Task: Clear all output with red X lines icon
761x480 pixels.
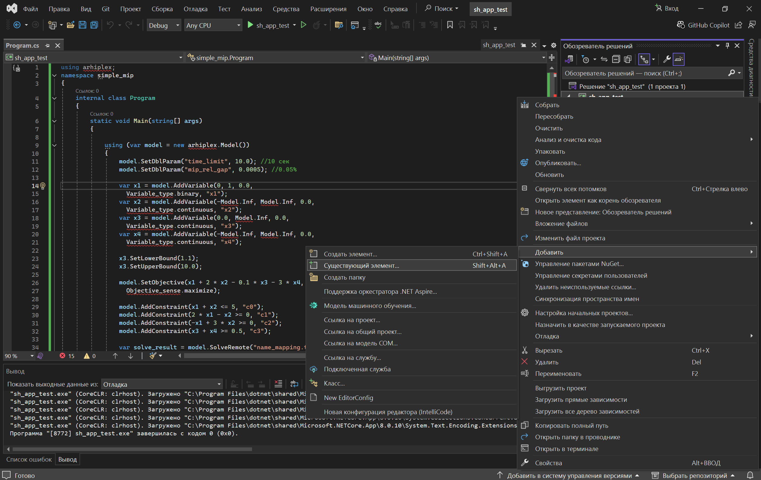Action: pyautogui.click(x=278, y=384)
